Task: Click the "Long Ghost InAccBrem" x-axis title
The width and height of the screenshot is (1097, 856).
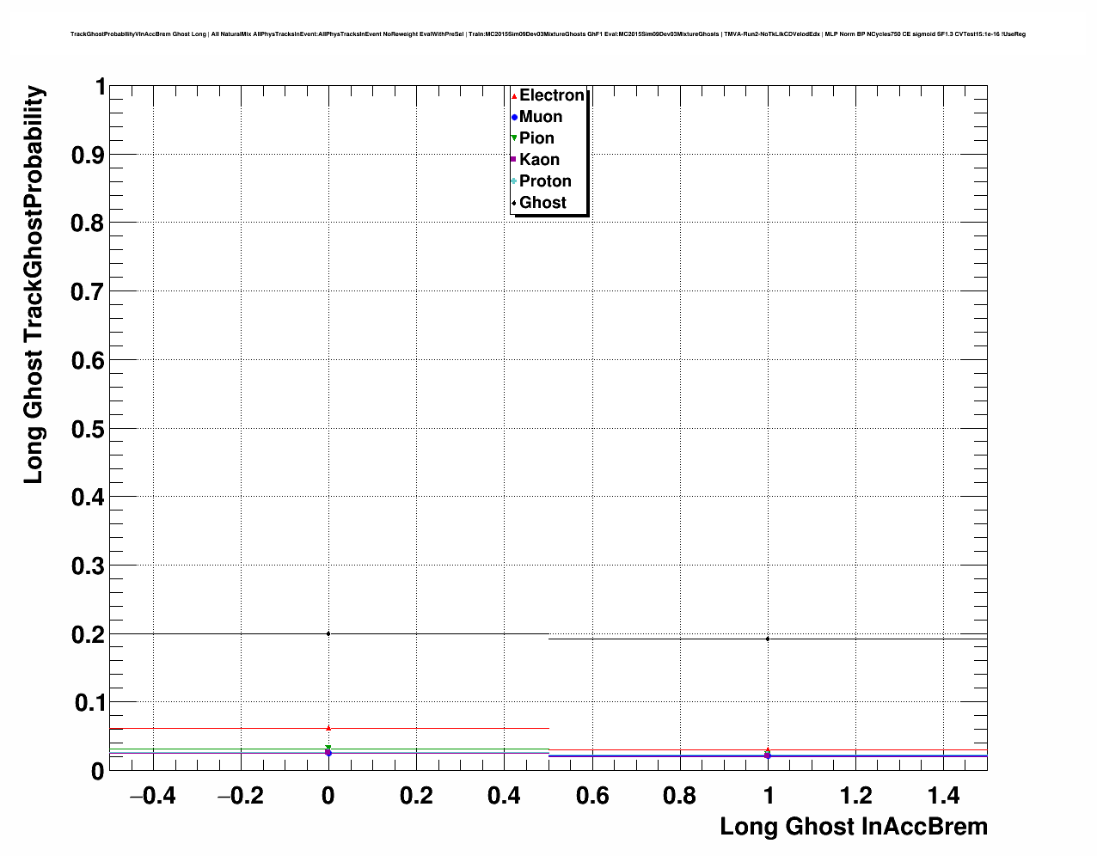Action: [x=853, y=827]
